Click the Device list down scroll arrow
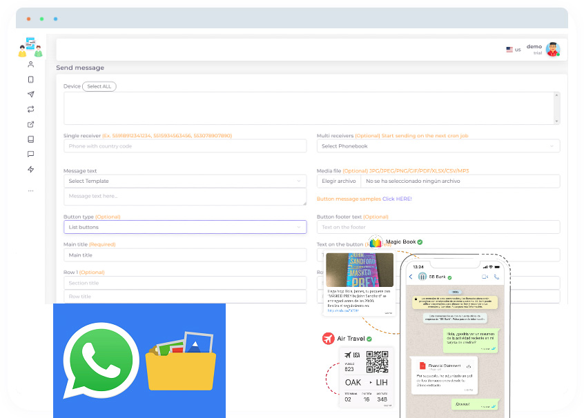584x418 pixels. [x=556, y=121]
